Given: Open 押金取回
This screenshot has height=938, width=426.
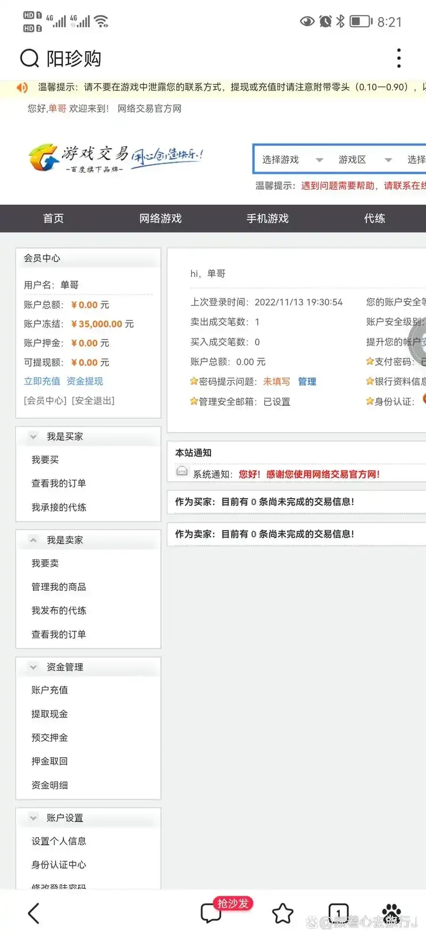Looking at the screenshot, I should [x=50, y=761].
